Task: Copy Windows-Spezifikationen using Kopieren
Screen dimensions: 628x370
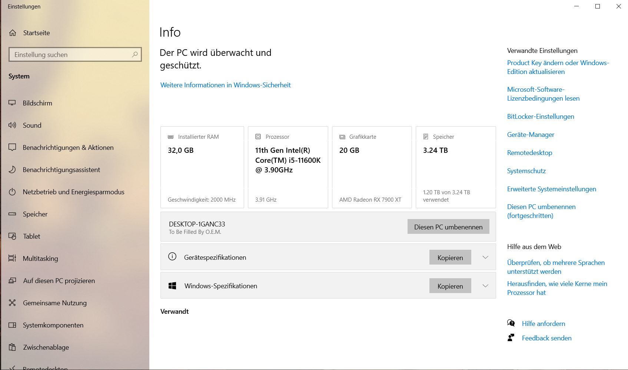Action: pos(450,286)
